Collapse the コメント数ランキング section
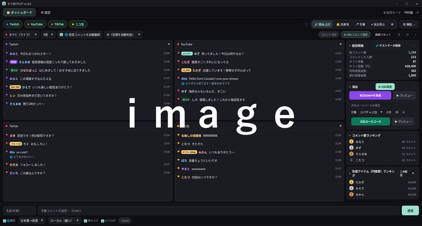Image resolution: width=422 pixels, height=226 pixels. [x=350, y=136]
